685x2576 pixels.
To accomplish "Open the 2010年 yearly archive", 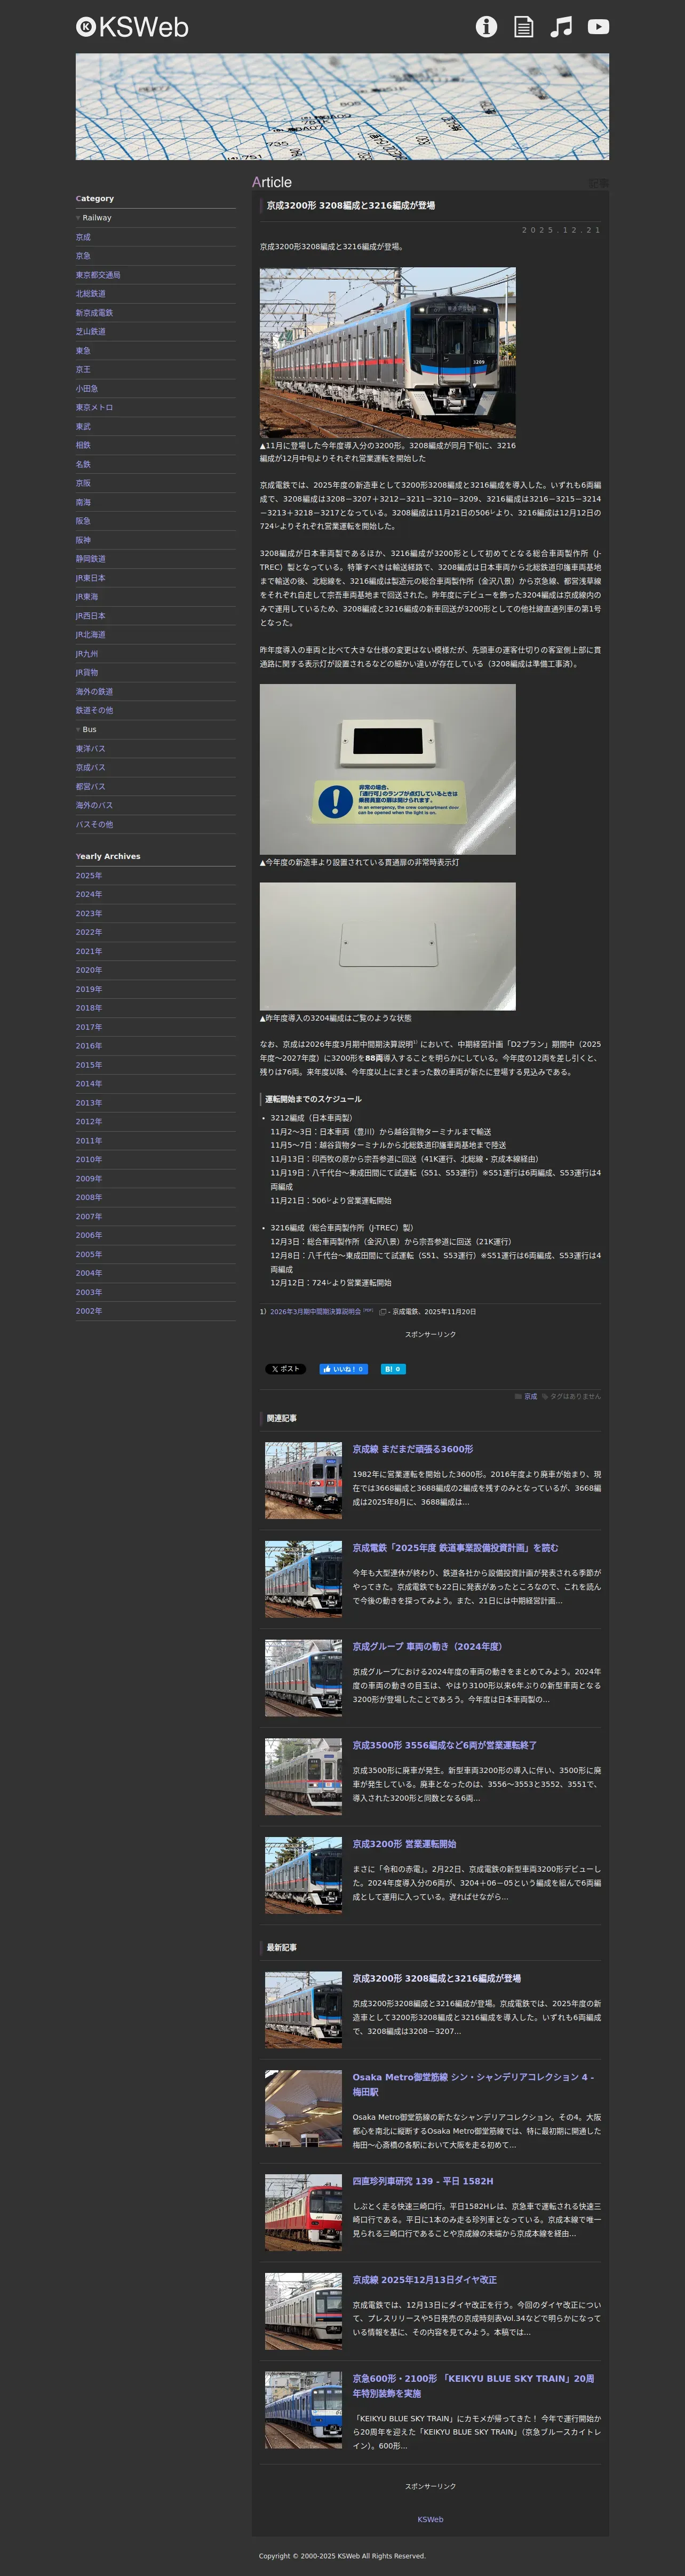I will [x=89, y=1159].
